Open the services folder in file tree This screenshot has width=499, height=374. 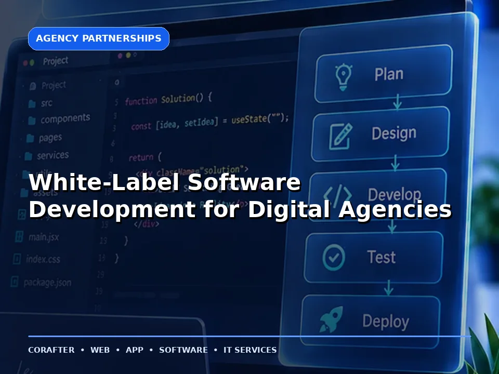(x=53, y=155)
